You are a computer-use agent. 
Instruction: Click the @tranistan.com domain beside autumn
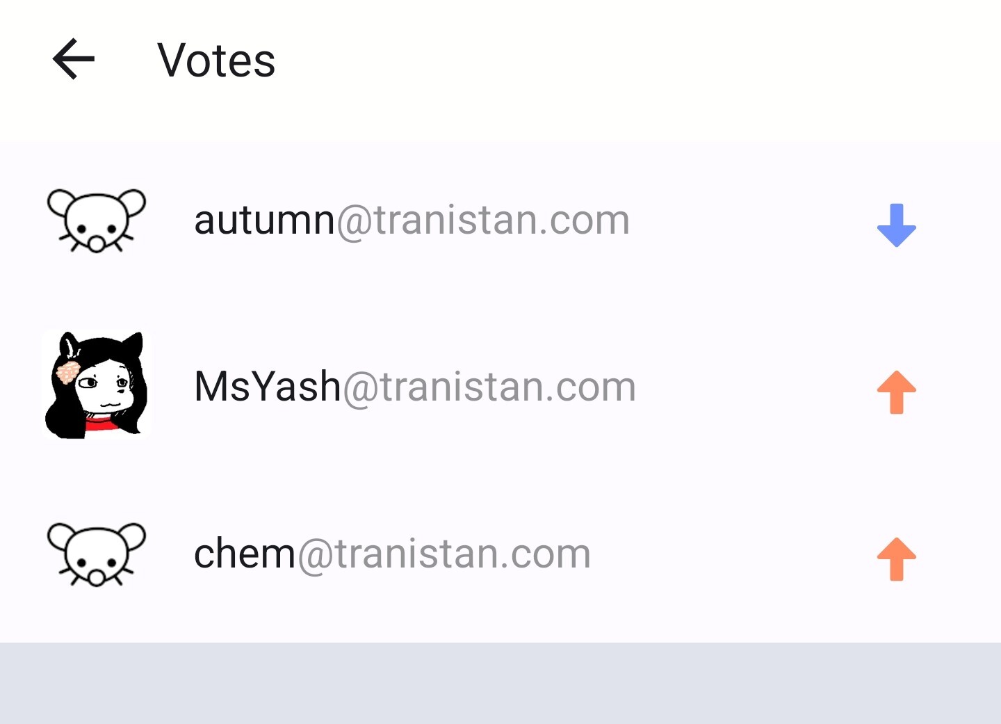tap(483, 220)
